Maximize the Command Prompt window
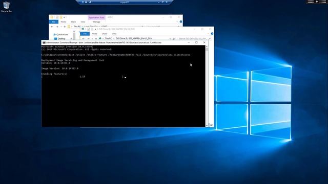328x184 pixels. tap(196, 42)
